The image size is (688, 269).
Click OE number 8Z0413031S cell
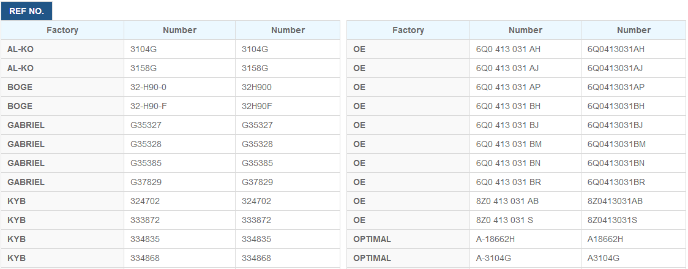634,219
